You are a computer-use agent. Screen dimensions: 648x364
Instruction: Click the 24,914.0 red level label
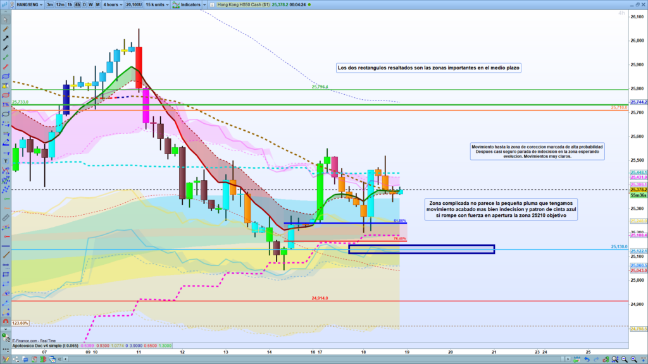click(x=320, y=298)
